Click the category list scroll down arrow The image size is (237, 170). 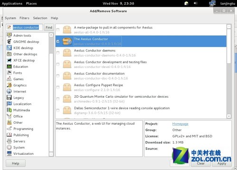(x=51, y=154)
